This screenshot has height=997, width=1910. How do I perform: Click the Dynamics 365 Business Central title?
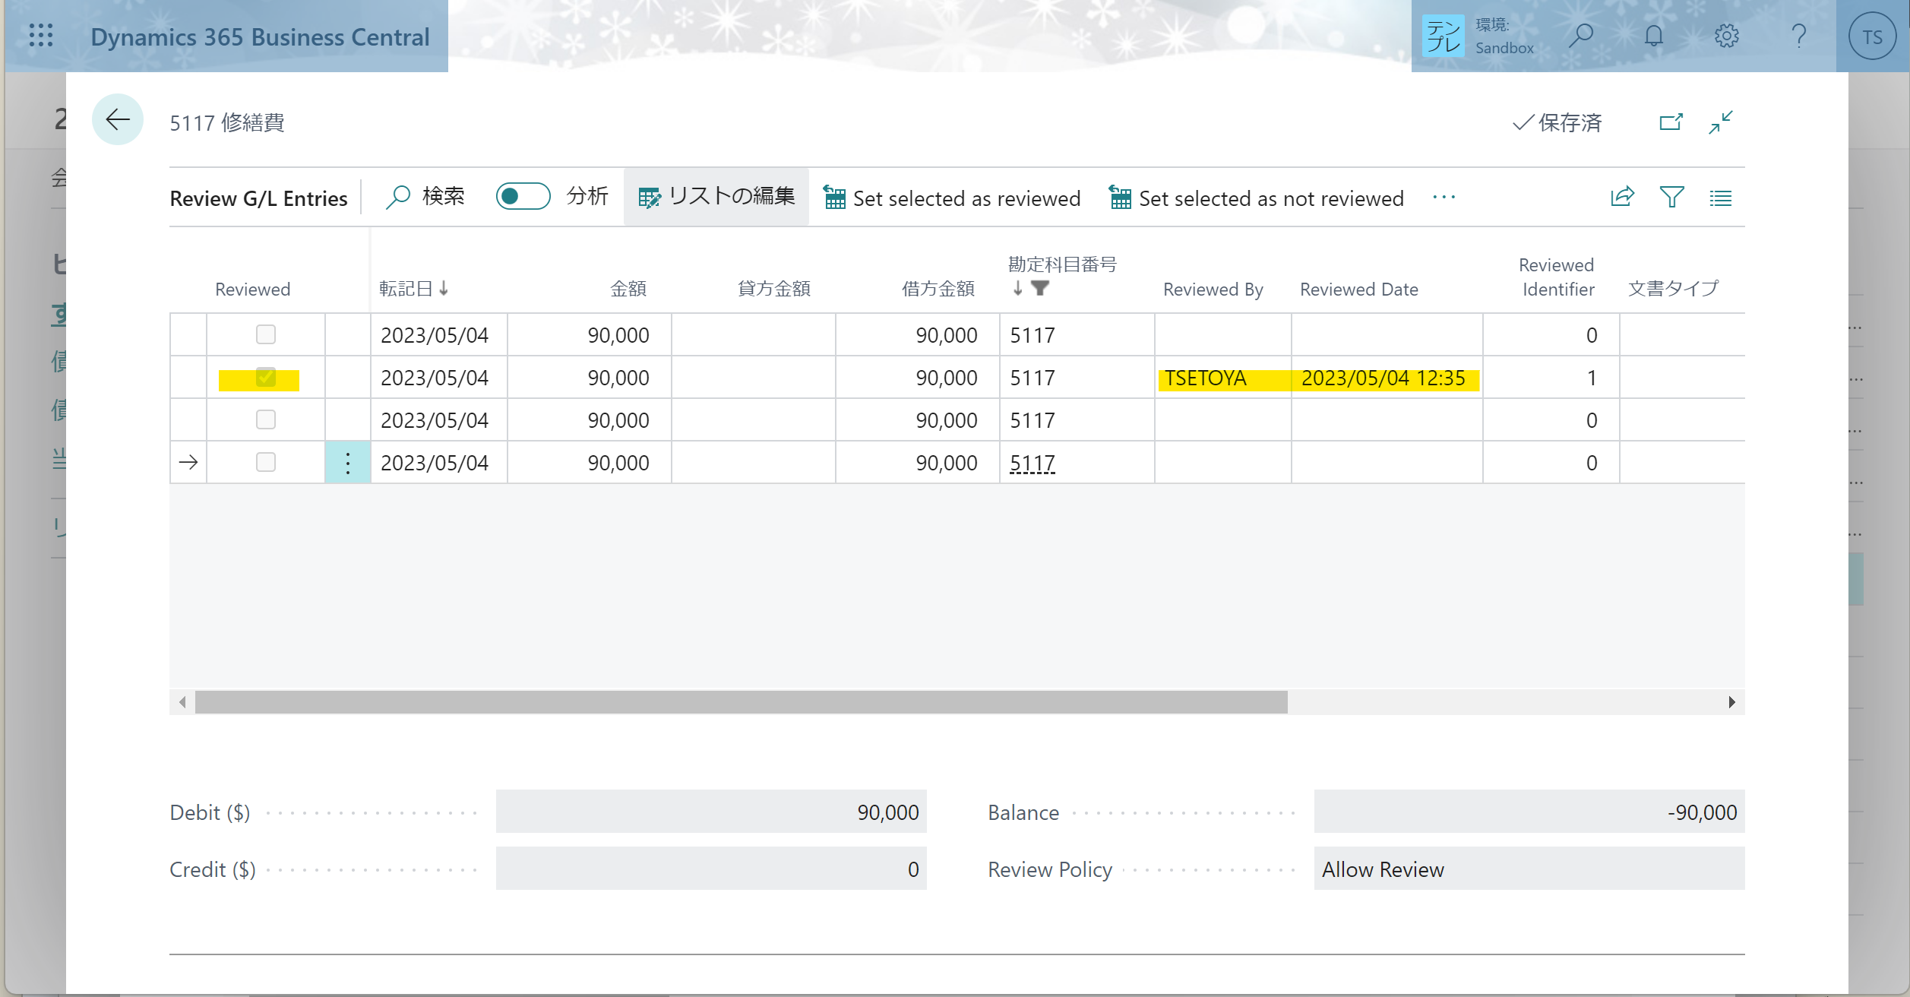260,36
